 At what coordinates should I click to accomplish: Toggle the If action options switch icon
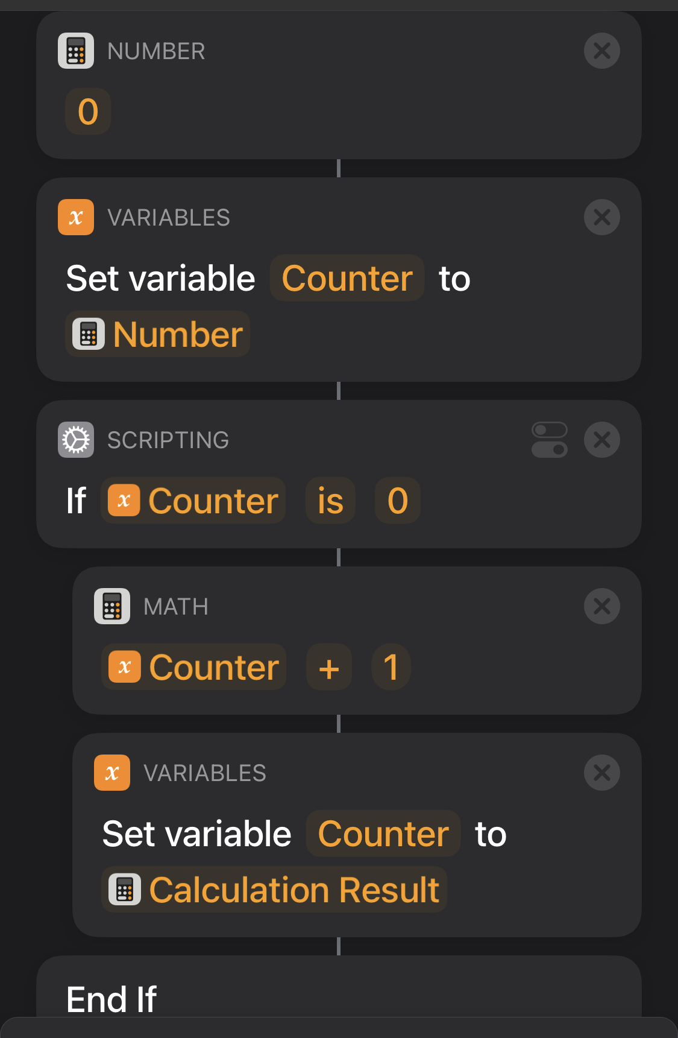point(549,440)
